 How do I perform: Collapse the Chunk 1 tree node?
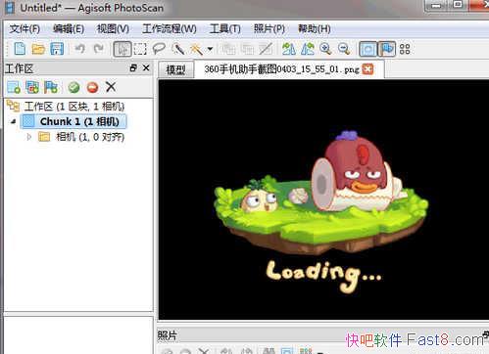(13, 121)
